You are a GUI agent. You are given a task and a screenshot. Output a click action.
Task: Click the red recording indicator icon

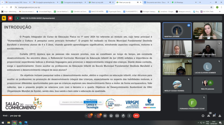pyautogui.click(x=10, y=18)
